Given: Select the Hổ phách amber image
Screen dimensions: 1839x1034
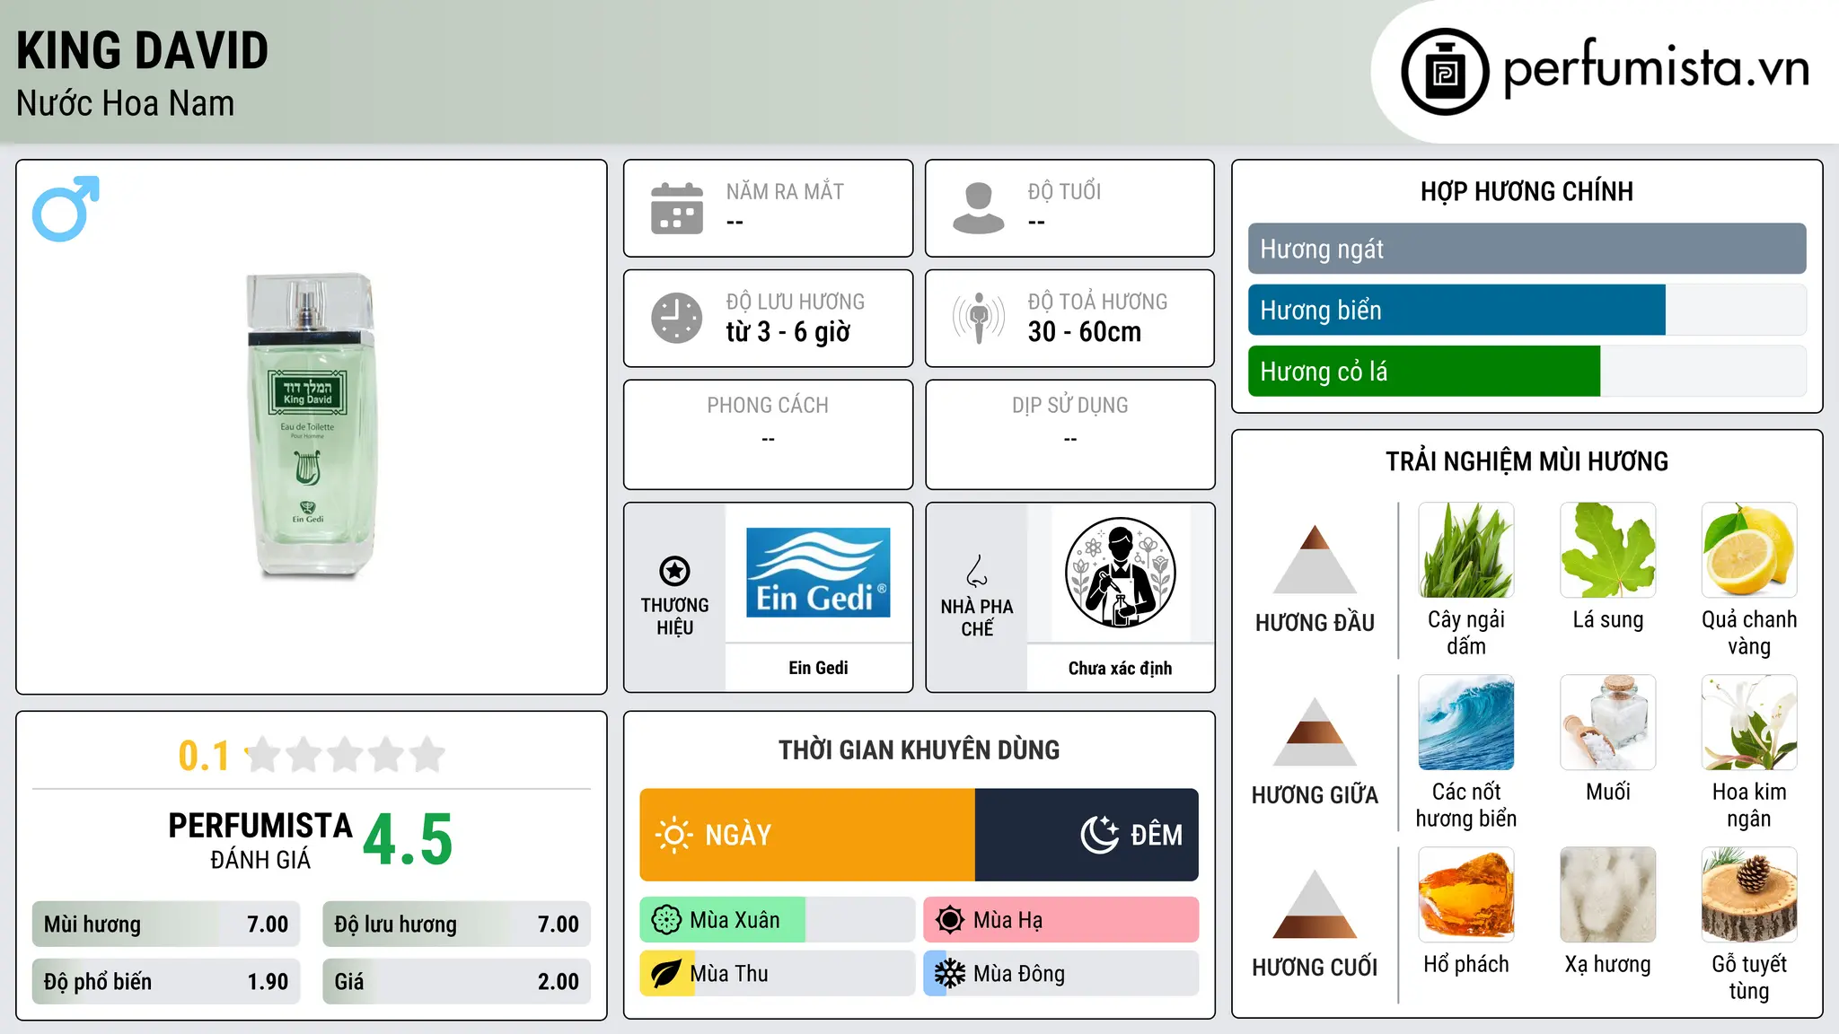Looking at the screenshot, I should tap(1466, 895).
